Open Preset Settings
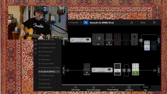The width and height of the screenshot is (167, 94). (113, 89)
